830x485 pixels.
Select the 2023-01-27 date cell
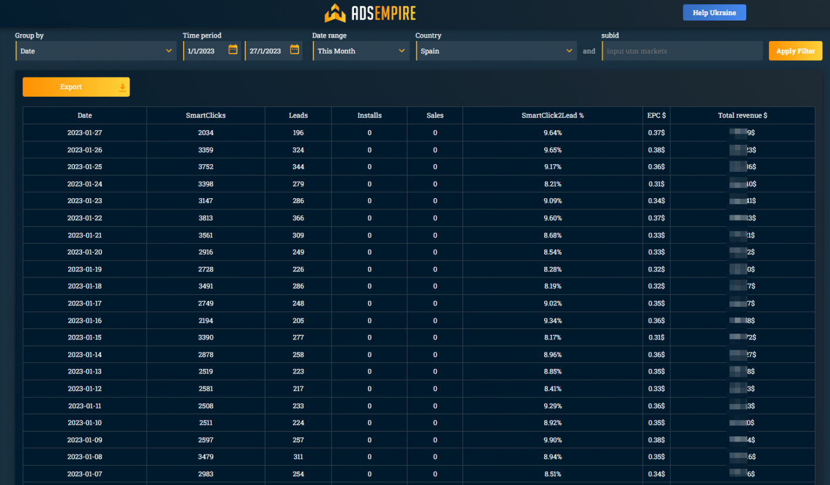(85, 133)
